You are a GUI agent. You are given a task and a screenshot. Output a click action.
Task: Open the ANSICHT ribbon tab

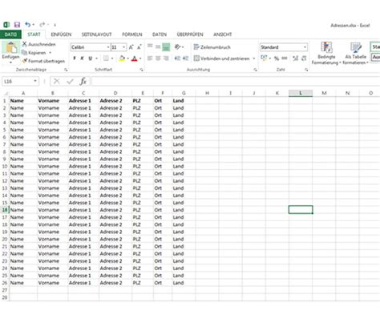click(222, 34)
